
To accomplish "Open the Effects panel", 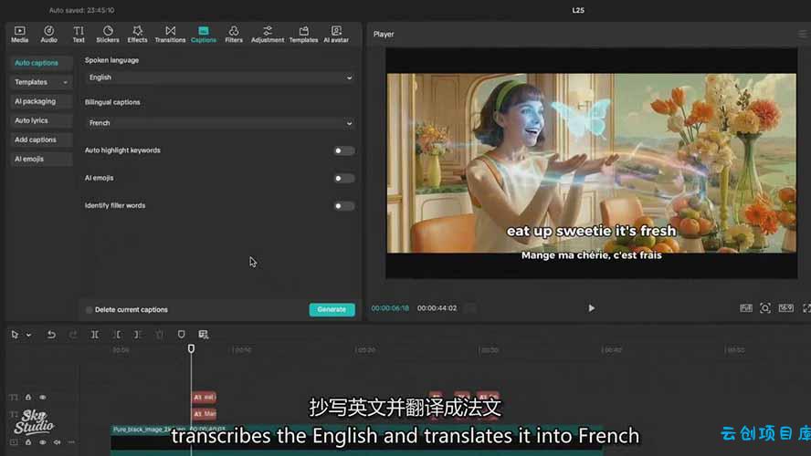I will tap(137, 34).
